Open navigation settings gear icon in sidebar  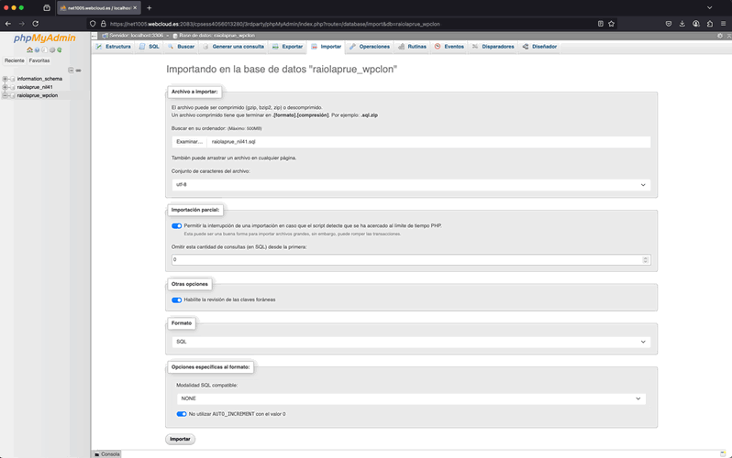point(51,49)
